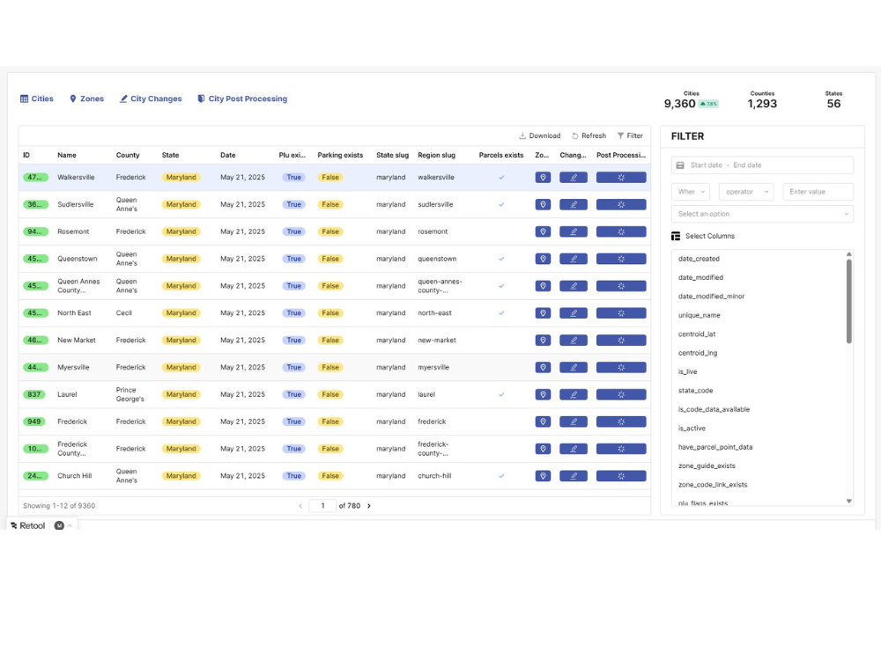Select zone_guide_exists in column list

tap(707, 466)
